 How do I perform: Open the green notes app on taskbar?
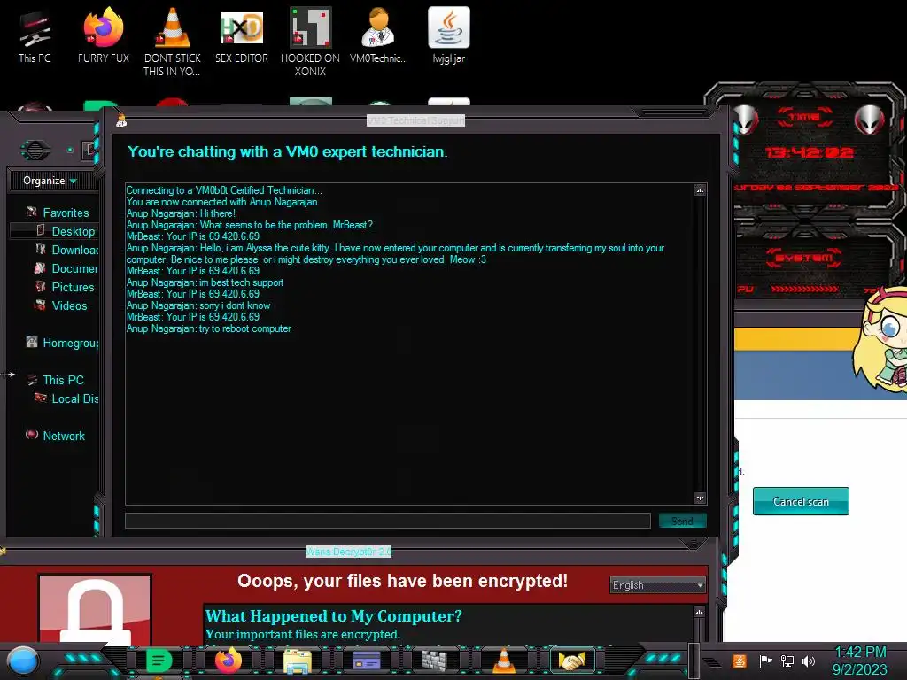[x=159, y=661]
